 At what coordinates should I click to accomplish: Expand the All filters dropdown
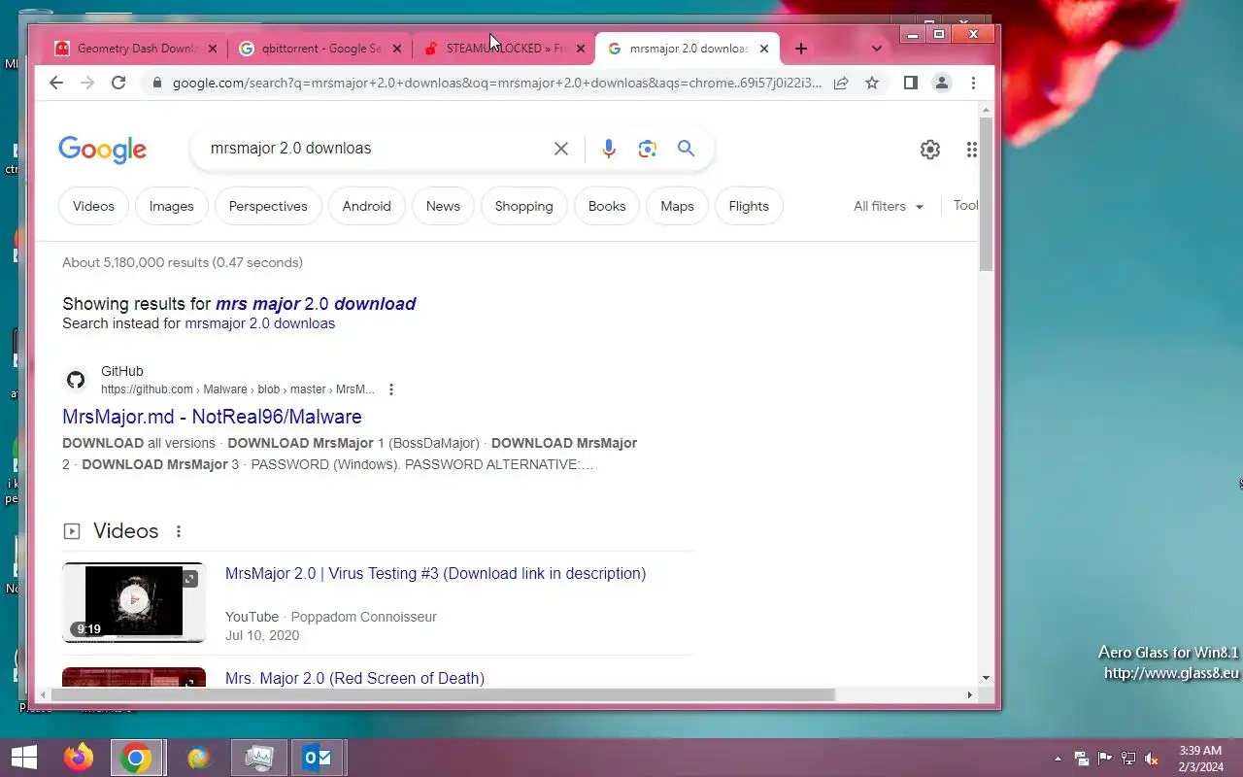click(889, 206)
